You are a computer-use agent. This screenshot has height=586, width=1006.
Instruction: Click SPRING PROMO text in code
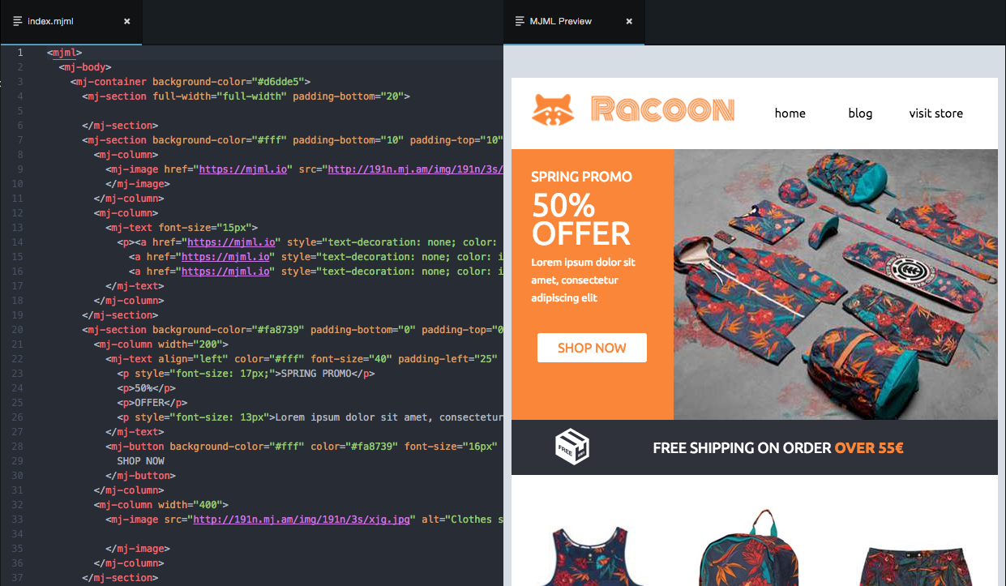point(315,374)
